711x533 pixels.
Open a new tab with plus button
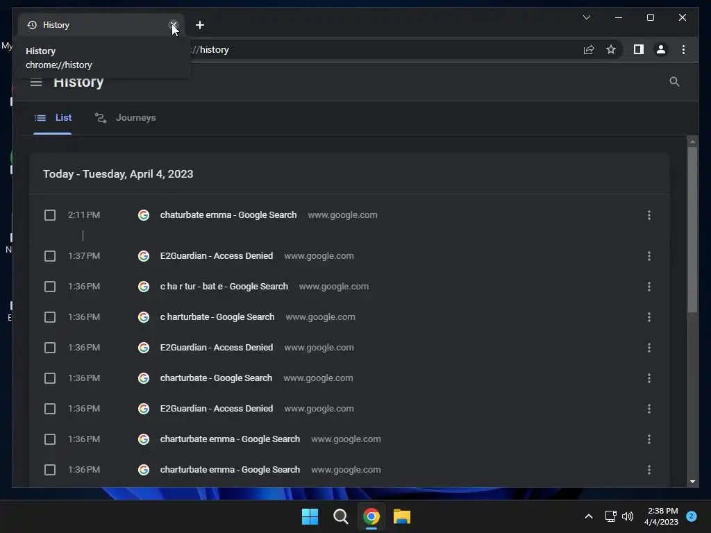(x=199, y=25)
